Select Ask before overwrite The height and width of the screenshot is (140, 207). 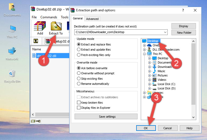coord(92,68)
